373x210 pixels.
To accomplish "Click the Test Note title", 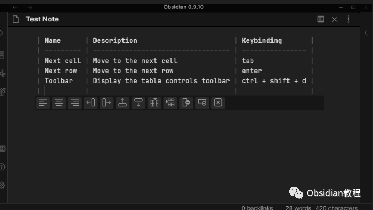I will pos(42,19).
